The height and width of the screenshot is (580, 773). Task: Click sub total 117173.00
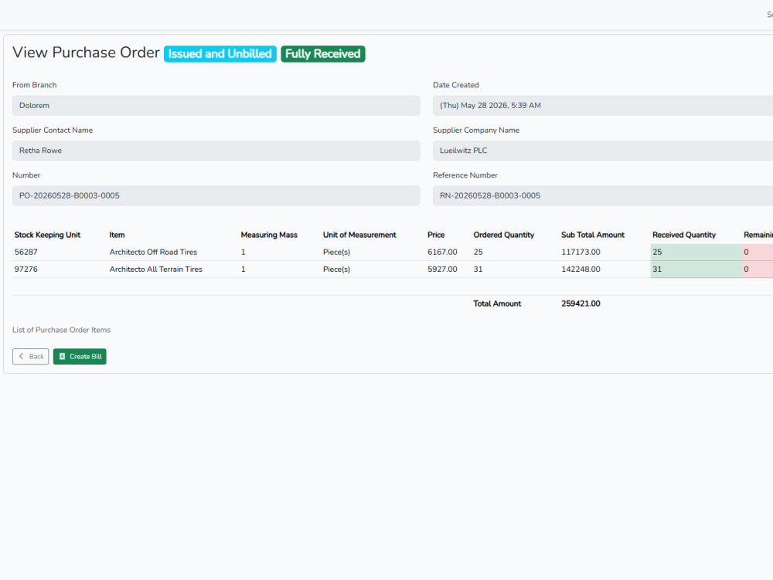pyautogui.click(x=581, y=252)
